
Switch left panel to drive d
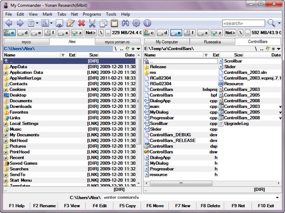point(23,33)
